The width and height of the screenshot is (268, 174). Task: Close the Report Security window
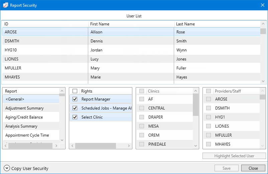point(262,5)
